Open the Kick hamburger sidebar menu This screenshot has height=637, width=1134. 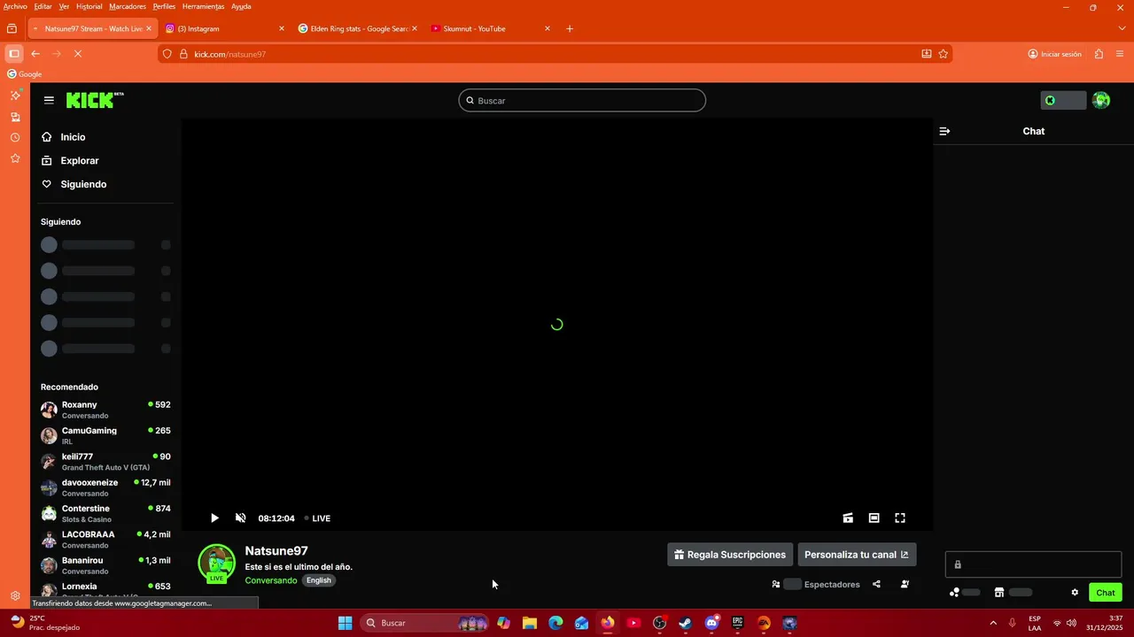coord(49,100)
